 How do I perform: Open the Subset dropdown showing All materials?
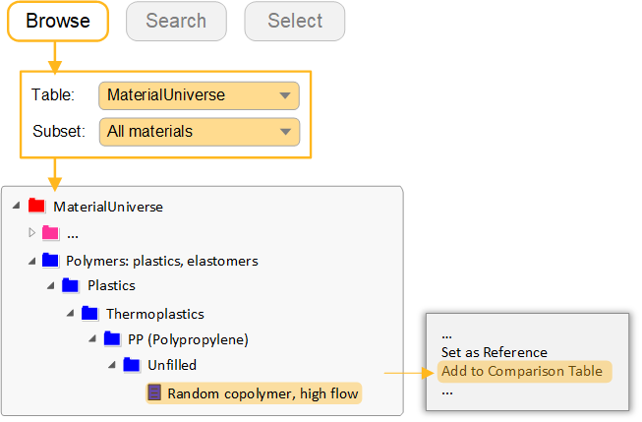199,131
